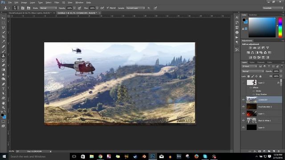
Task: Open the Flow slider arrow
Action: 97,8
